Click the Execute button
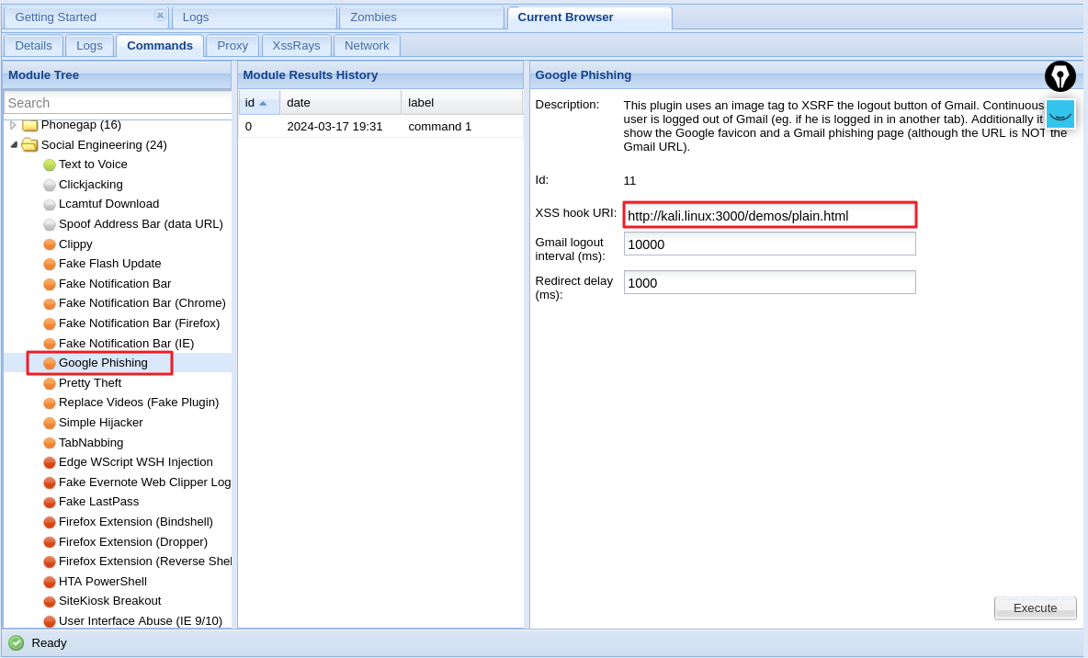Image resolution: width=1088 pixels, height=658 pixels. (x=1036, y=608)
